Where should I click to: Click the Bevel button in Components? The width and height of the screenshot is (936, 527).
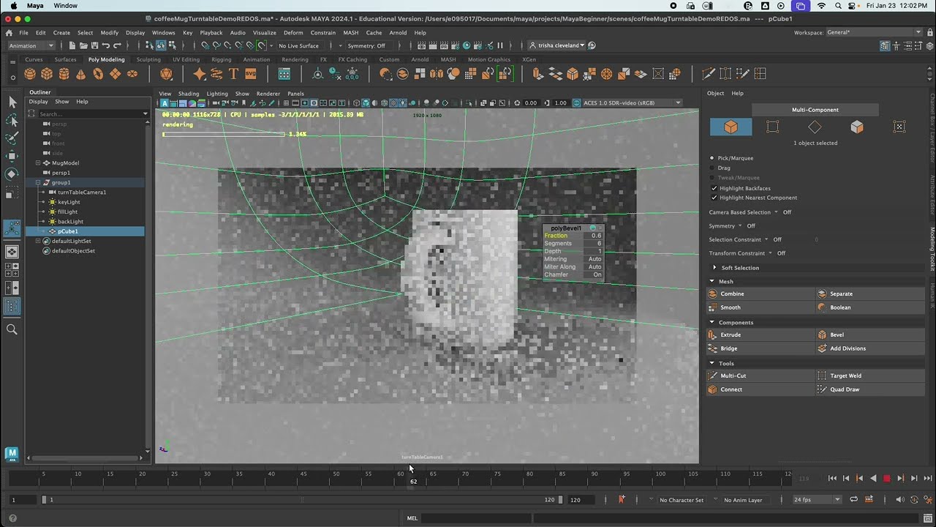coord(870,334)
